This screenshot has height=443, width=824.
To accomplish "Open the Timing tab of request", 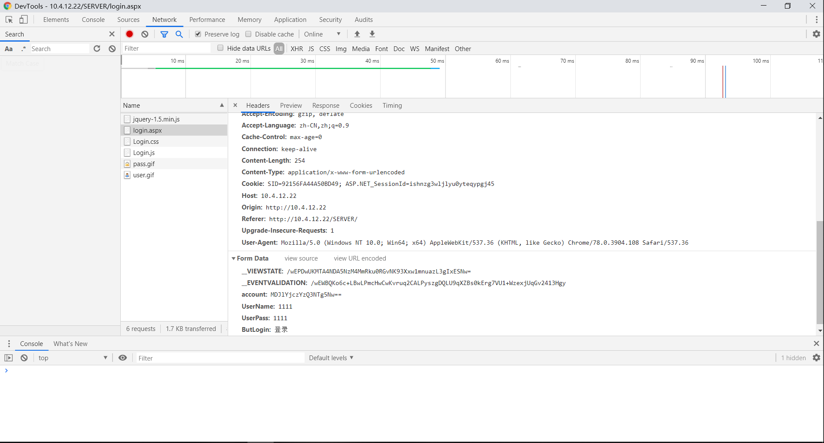I will [x=392, y=105].
